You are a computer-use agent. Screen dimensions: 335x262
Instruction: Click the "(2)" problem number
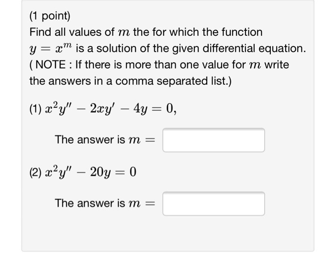pyautogui.click(x=35, y=172)
